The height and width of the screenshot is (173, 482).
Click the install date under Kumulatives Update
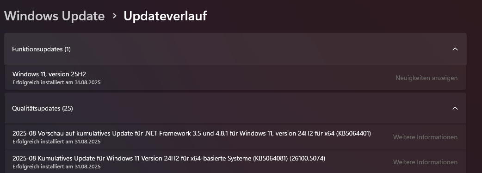click(x=56, y=167)
